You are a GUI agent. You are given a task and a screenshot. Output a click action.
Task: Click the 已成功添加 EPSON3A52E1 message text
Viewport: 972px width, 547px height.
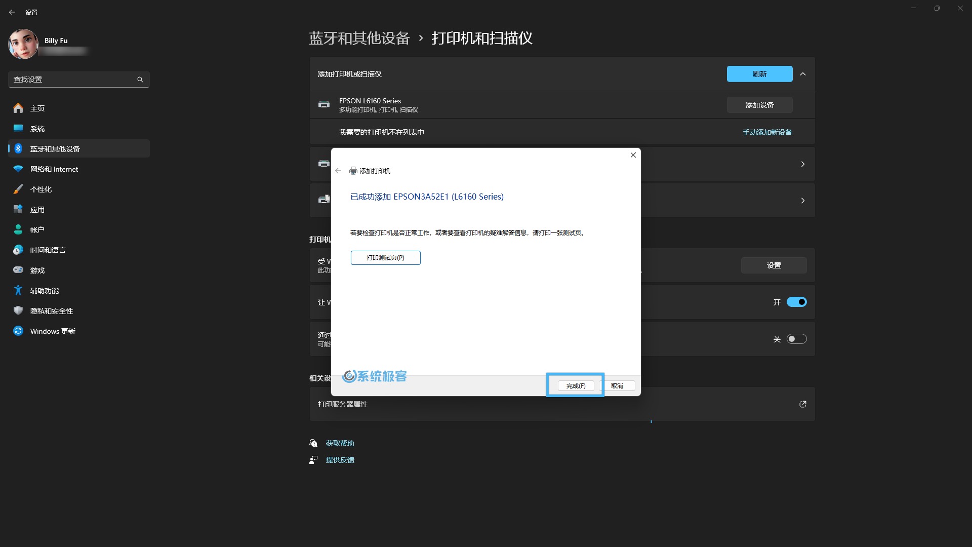click(x=427, y=197)
